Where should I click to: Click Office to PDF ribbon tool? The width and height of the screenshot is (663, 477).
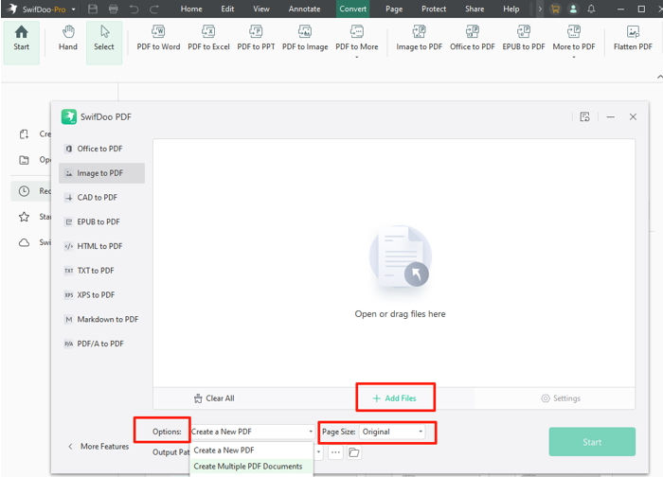472,38
